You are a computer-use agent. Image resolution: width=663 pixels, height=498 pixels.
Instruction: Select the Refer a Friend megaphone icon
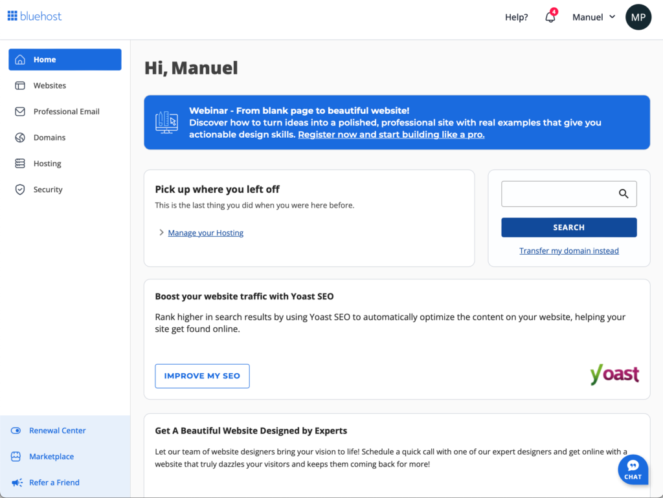tap(16, 482)
